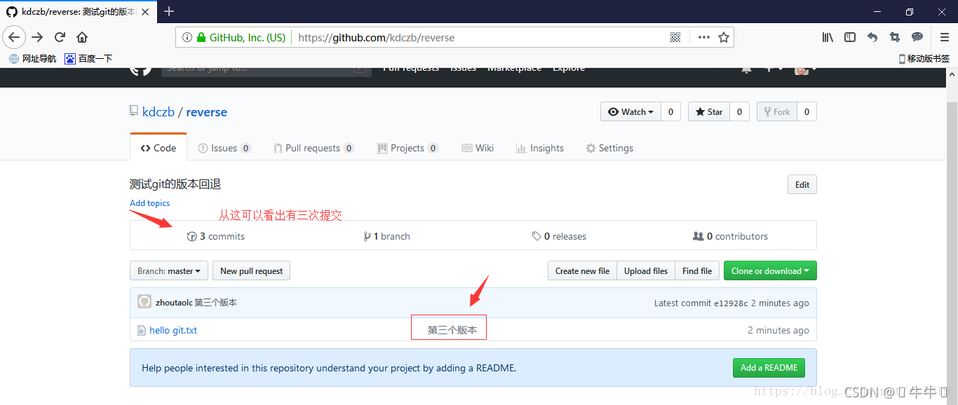This screenshot has width=958, height=405.
Task: Click the undo arrow toolbar icon
Action: point(872,38)
